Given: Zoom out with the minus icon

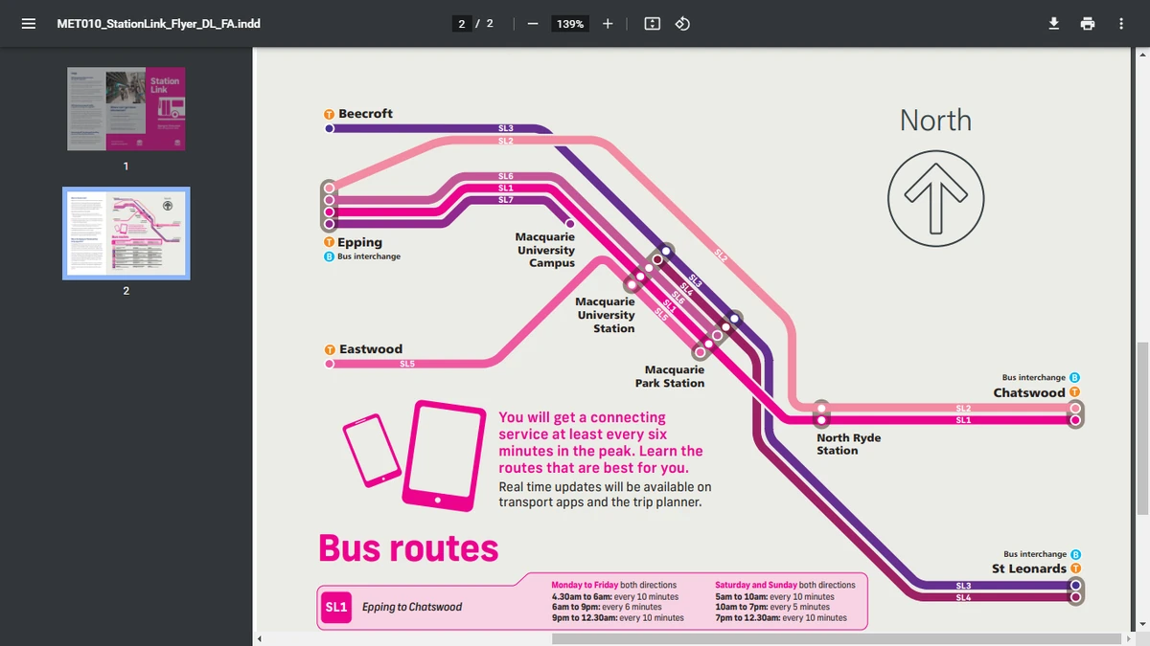Looking at the screenshot, I should click(x=533, y=23).
